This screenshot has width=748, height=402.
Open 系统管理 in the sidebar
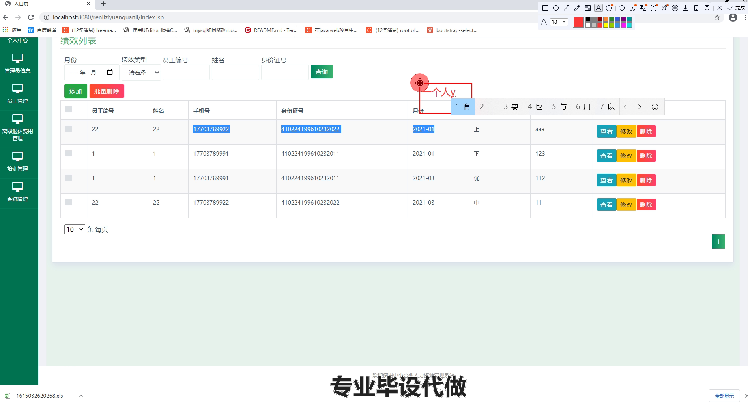click(x=17, y=192)
